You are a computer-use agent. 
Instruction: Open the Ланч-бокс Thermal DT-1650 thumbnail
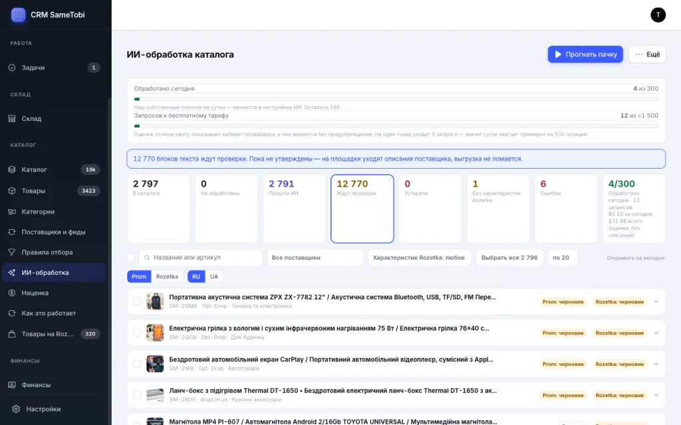pyautogui.click(x=155, y=395)
